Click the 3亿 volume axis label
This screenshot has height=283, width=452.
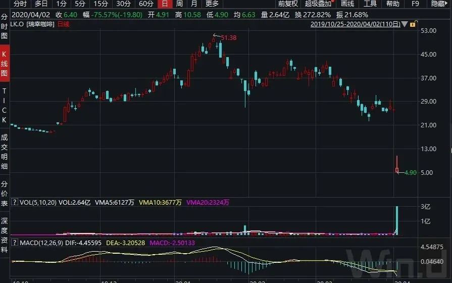[425, 207]
